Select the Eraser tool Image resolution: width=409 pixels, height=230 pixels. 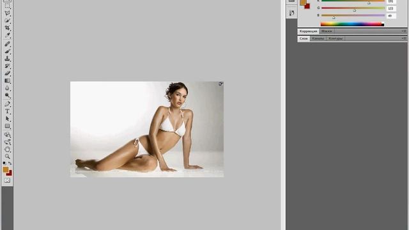[7, 73]
